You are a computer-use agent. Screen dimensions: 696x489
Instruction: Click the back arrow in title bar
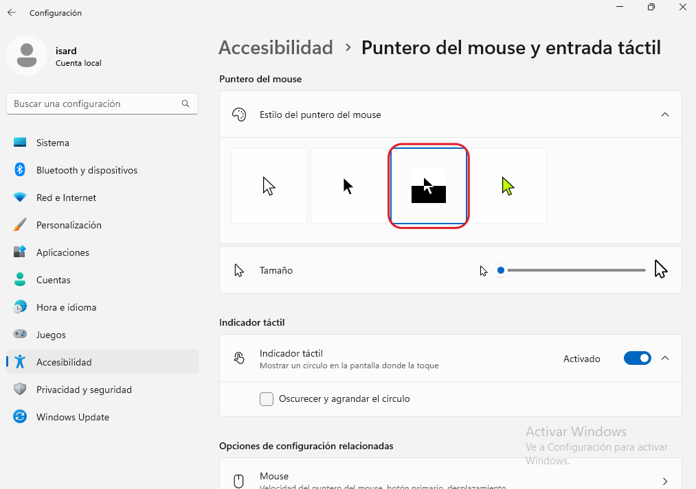point(12,12)
